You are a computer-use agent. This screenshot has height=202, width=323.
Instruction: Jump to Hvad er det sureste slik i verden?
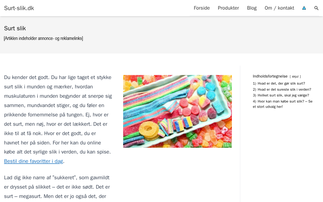pos(282,89)
